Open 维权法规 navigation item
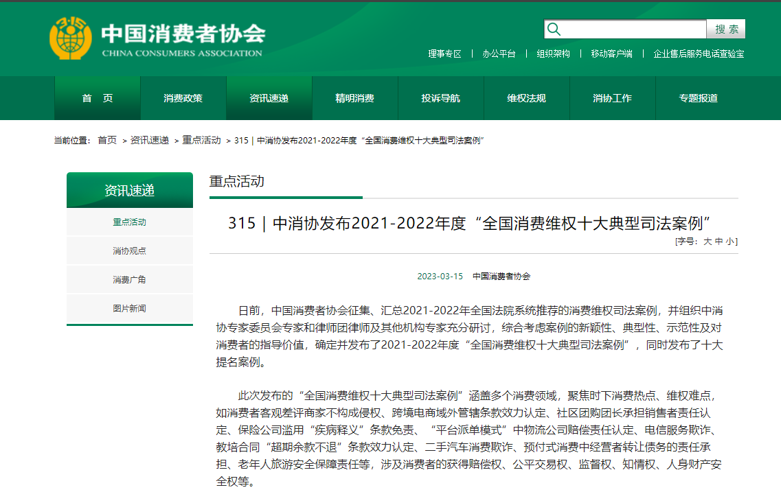Image resolution: width=781 pixels, height=492 pixels. (x=526, y=98)
